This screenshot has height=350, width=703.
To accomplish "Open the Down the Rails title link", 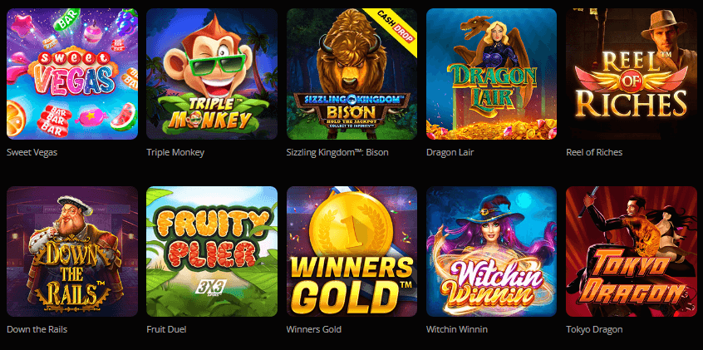I will click(37, 329).
